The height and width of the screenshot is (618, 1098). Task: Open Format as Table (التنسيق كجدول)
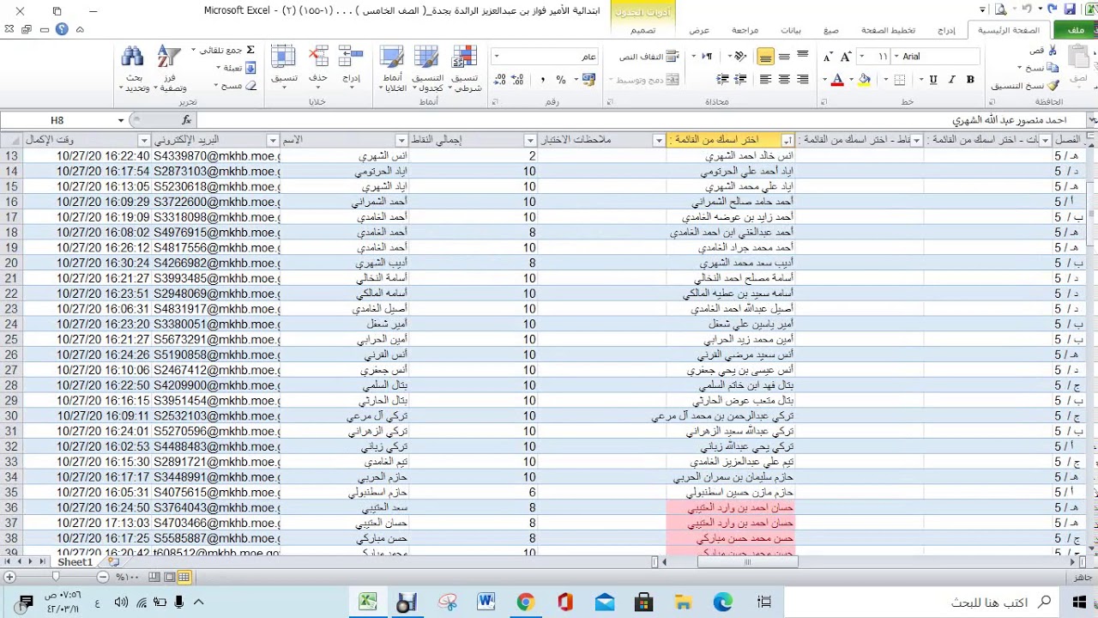427,68
